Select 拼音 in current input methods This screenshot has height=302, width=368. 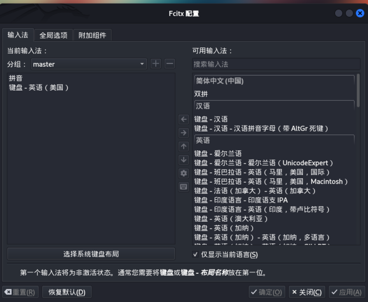tap(91, 78)
